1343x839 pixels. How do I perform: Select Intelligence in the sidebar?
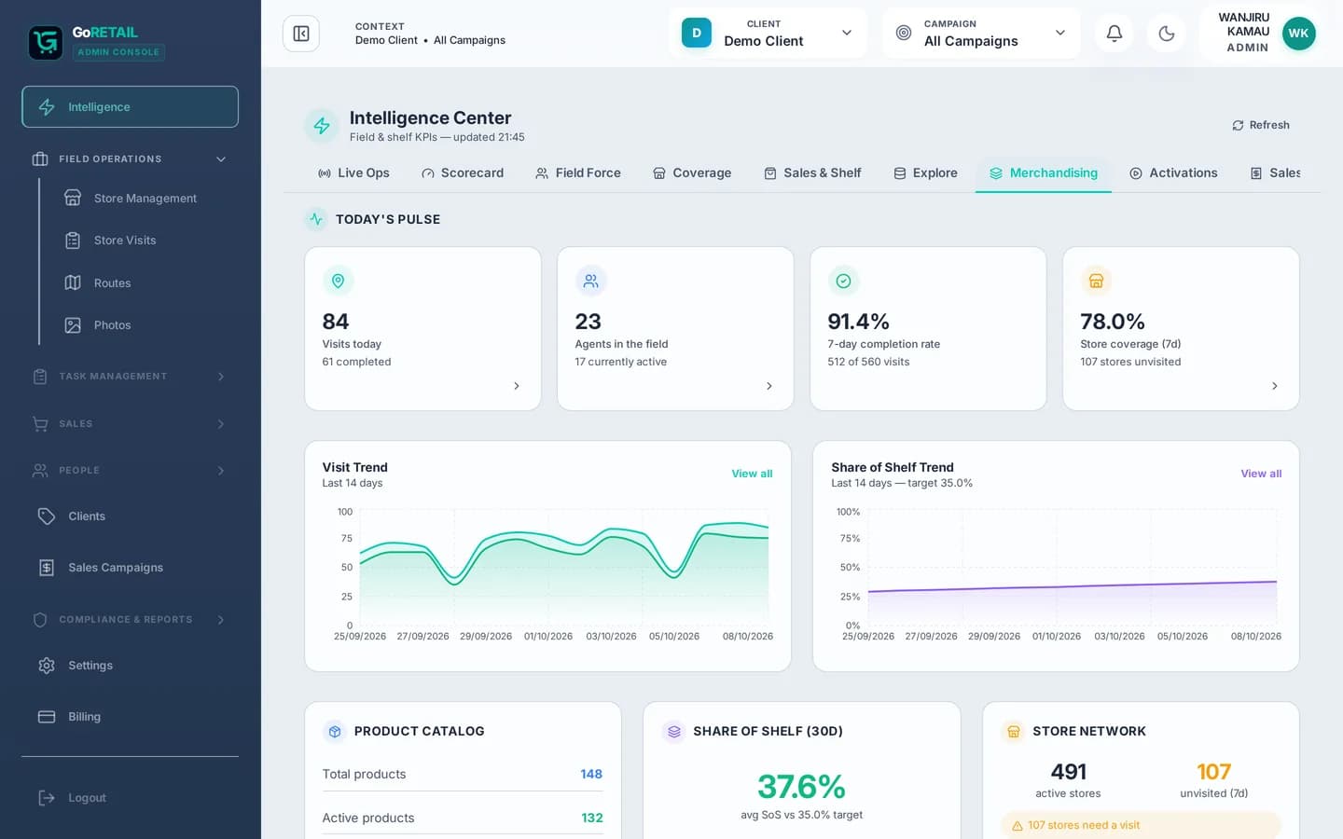(x=130, y=107)
